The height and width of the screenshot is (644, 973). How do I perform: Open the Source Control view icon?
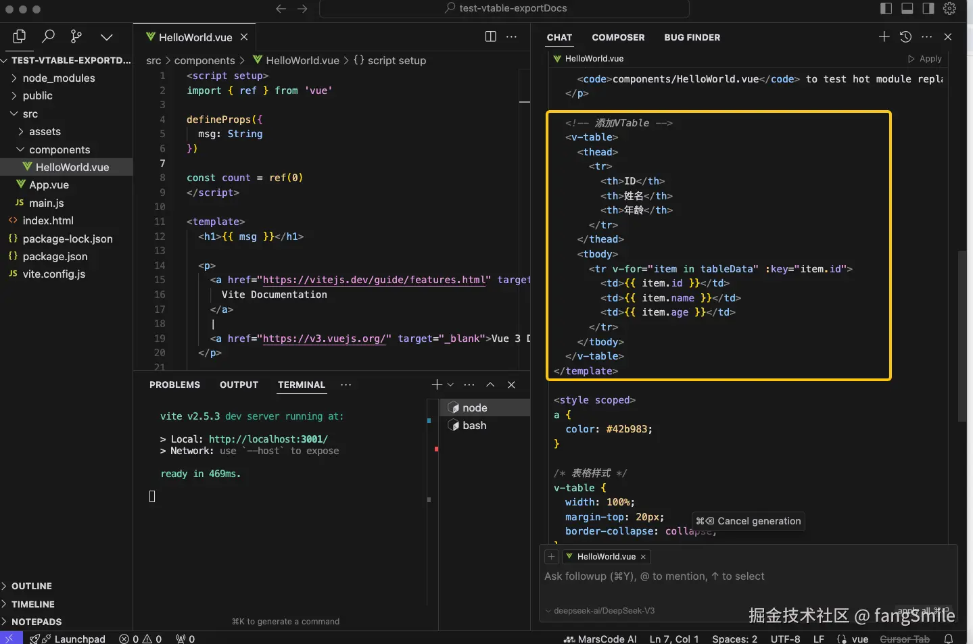[76, 36]
